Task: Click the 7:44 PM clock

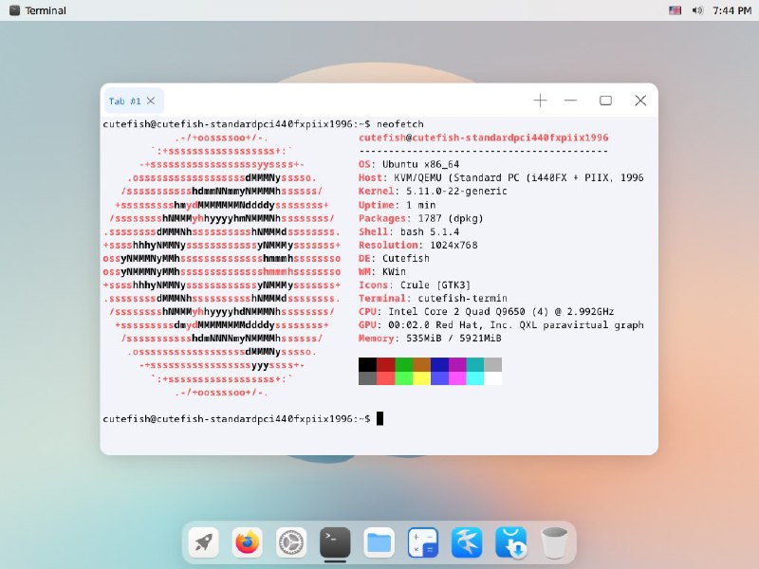Action: point(731,10)
